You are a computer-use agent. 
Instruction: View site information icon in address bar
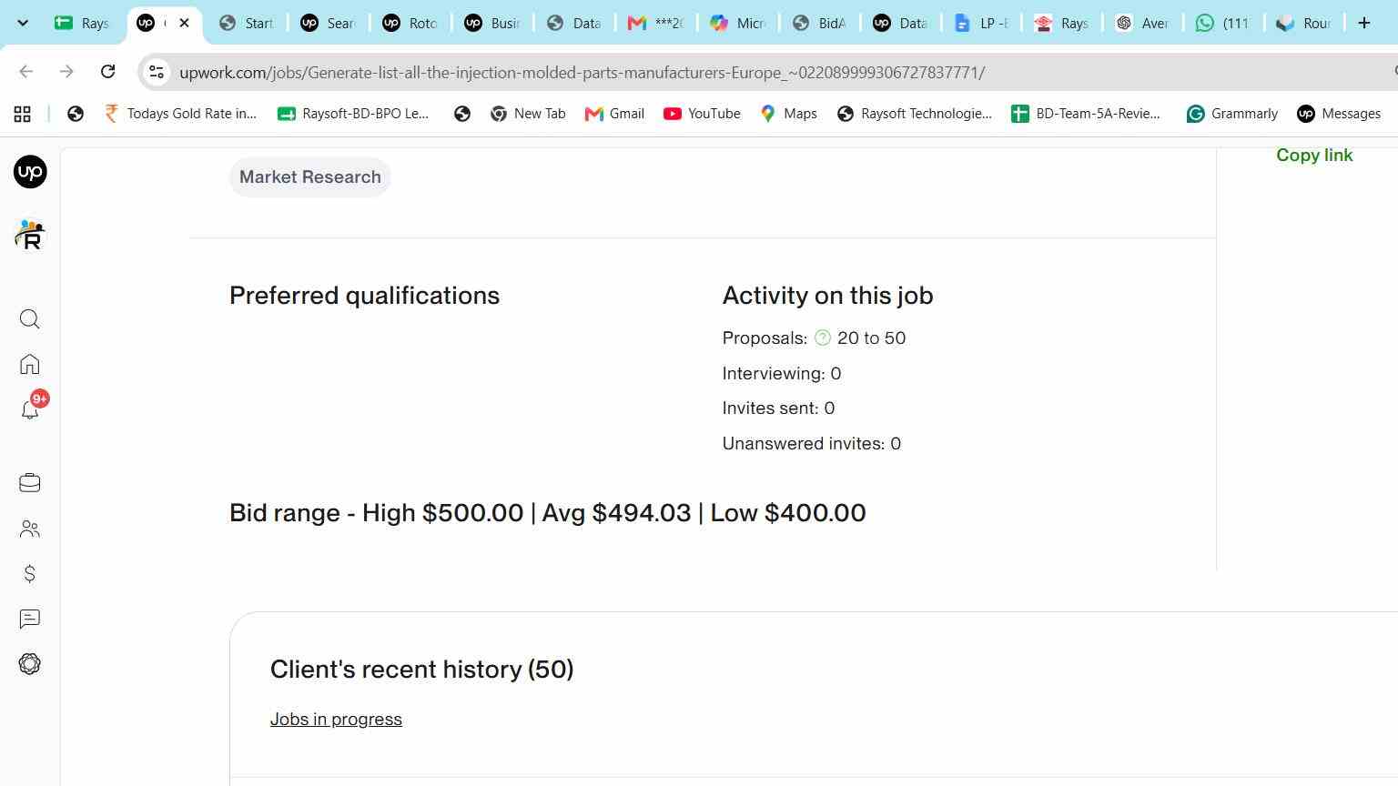pyautogui.click(x=157, y=72)
